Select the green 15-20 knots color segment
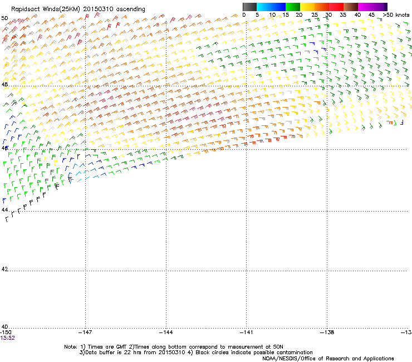Screen dimensions: 412x362 pos(293,7)
